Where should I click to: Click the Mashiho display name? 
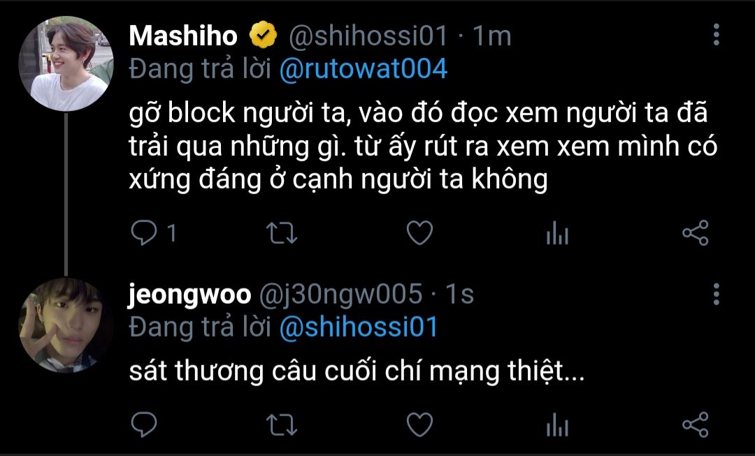pyautogui.click(x=183, y=36)
